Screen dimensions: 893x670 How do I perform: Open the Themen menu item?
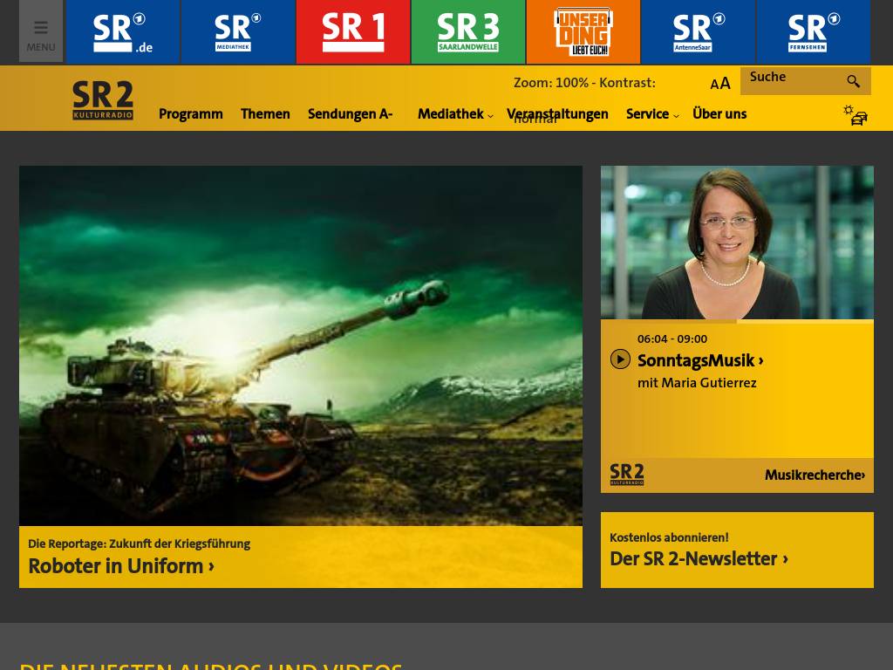[x=265, y=114]
